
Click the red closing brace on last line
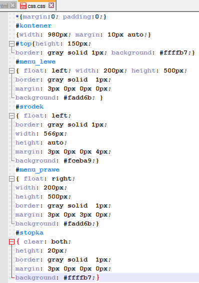point(97,277)
